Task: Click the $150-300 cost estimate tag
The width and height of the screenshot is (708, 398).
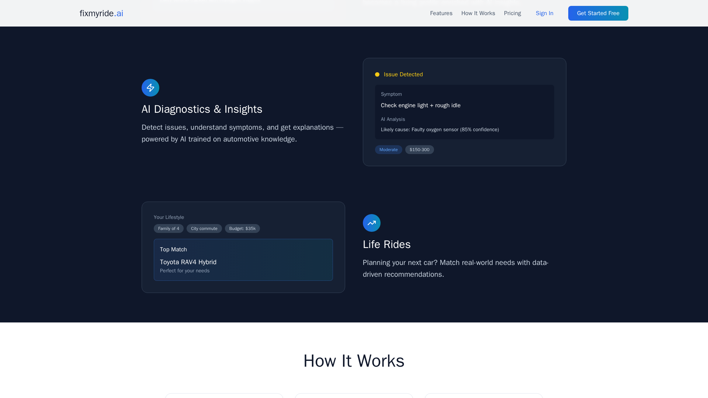Action: 419,150
